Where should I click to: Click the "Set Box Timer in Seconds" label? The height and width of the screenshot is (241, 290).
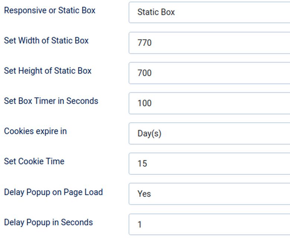pos(51,101)
